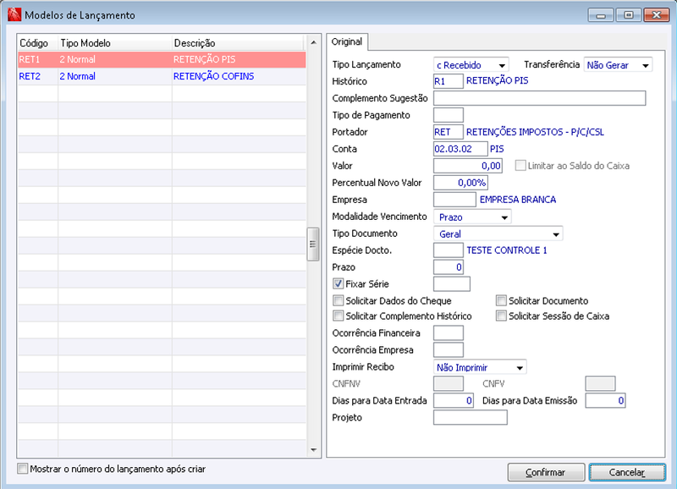Click the TESTE CONTROLE 1 text
Viewport: 677px width, 489px height.
pyautogui.click(x=506, y=250)
